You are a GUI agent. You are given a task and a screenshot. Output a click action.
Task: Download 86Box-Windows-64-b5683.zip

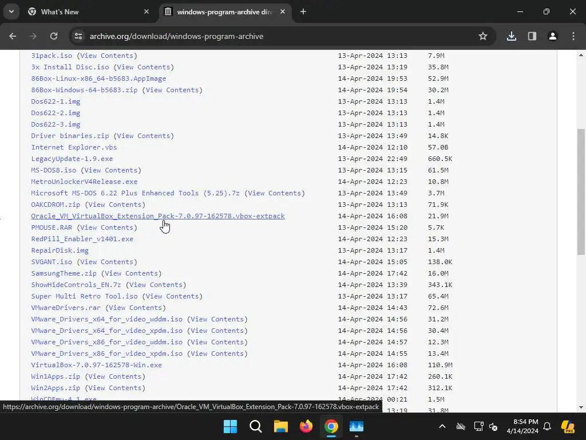point(84,90)
